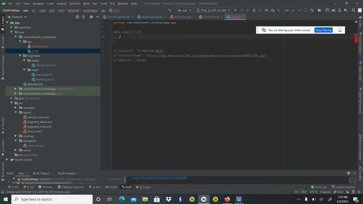Open Search Everywhere magnifier icon
The width and height of the screenshot is (363, 204).
tap(353, 10)
